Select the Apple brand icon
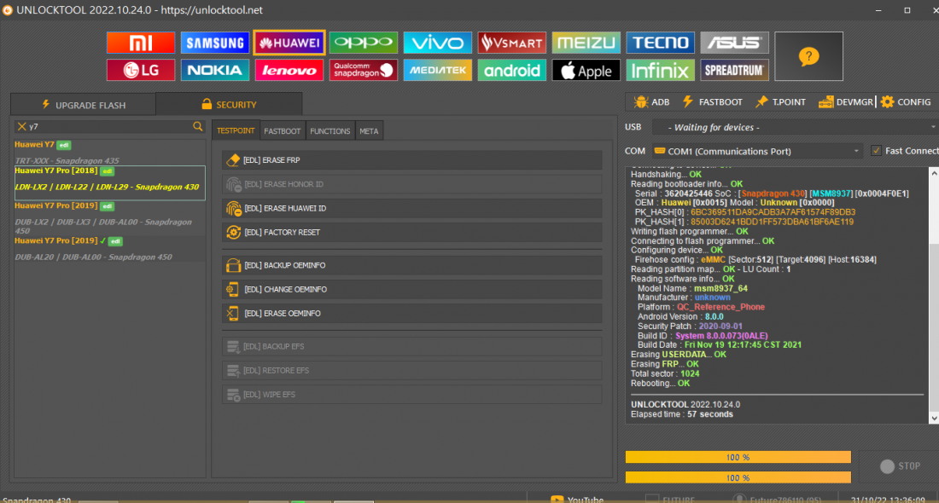Image resolution: width=939 pixels, height=503 pixels. click(x=586, y=70)
